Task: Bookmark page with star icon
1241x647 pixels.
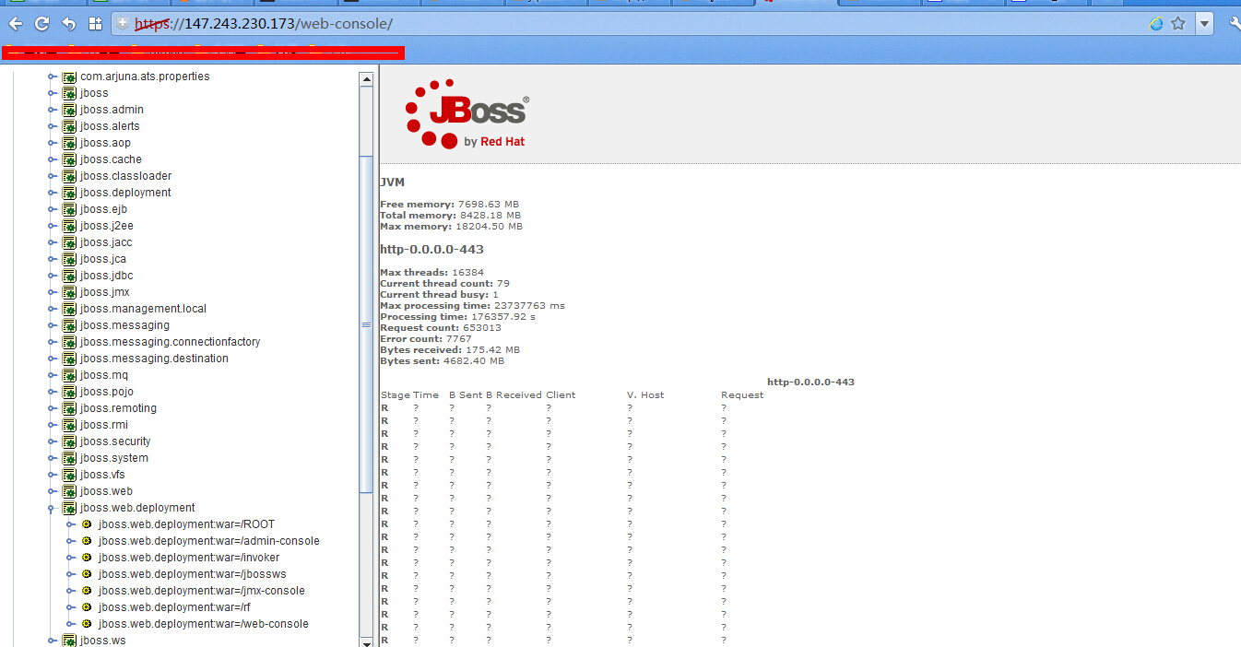Action: click(x=1178, y=24)
